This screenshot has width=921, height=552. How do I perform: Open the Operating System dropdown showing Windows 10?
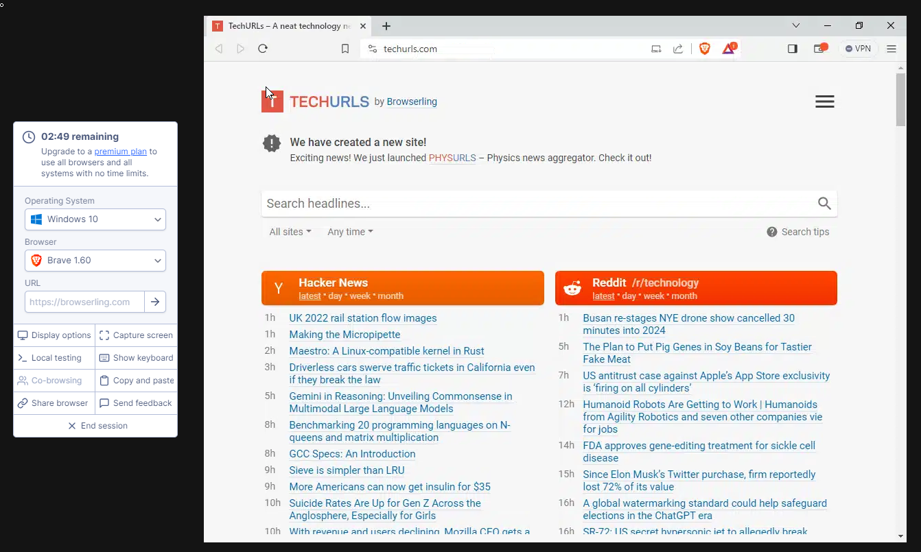tap(95, 219)
